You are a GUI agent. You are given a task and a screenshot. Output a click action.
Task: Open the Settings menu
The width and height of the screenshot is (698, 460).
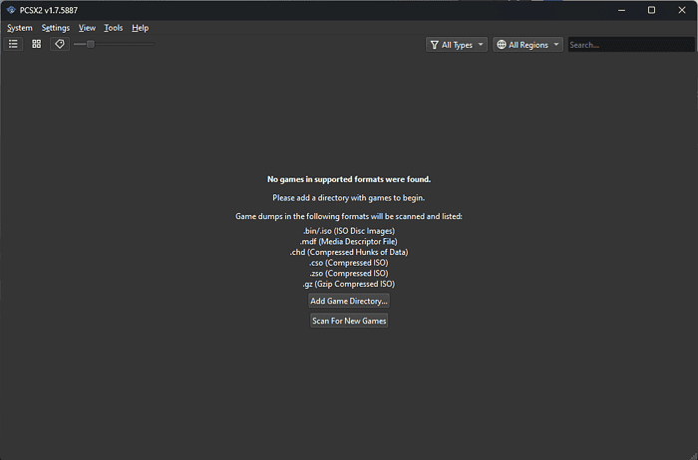click(56, 28)
